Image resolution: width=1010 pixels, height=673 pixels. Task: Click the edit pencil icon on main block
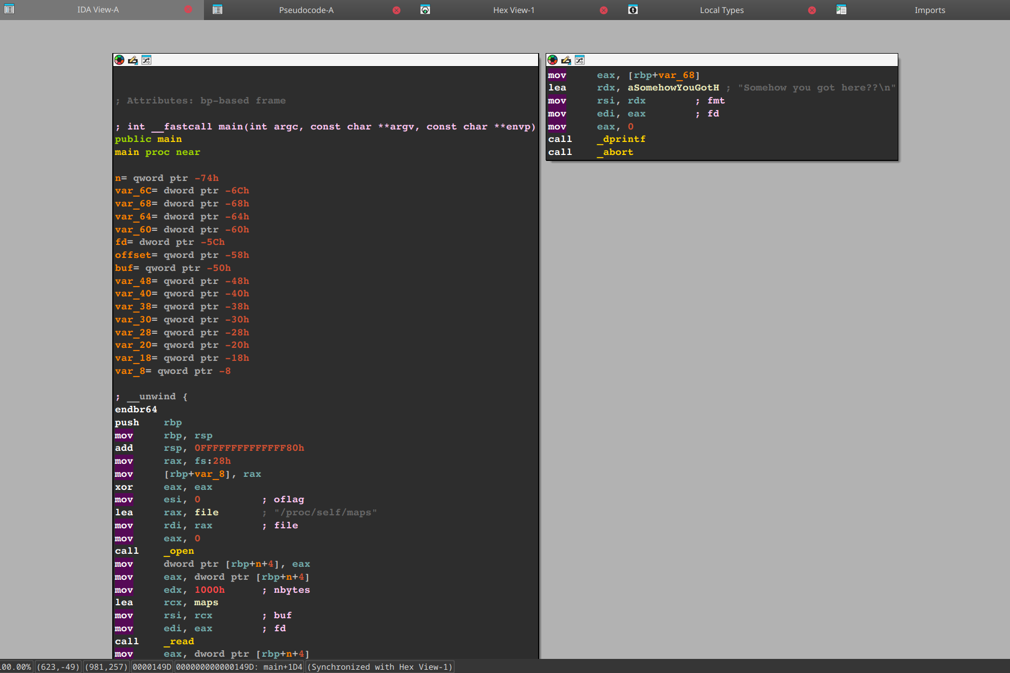[x=133, y=60]
